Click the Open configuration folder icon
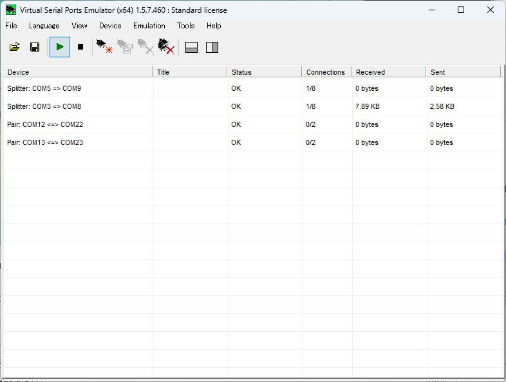The width and height of the screenshot is (506, 382). click(x=14, y=47)
